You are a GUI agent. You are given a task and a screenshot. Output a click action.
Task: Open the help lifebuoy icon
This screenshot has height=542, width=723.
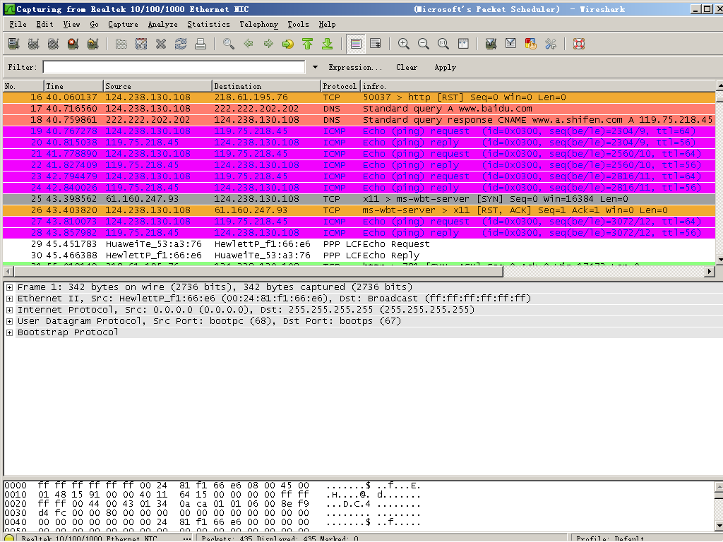pos(579,44)
